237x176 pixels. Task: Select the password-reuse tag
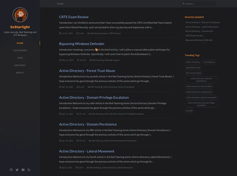click(x=193, y=68)
